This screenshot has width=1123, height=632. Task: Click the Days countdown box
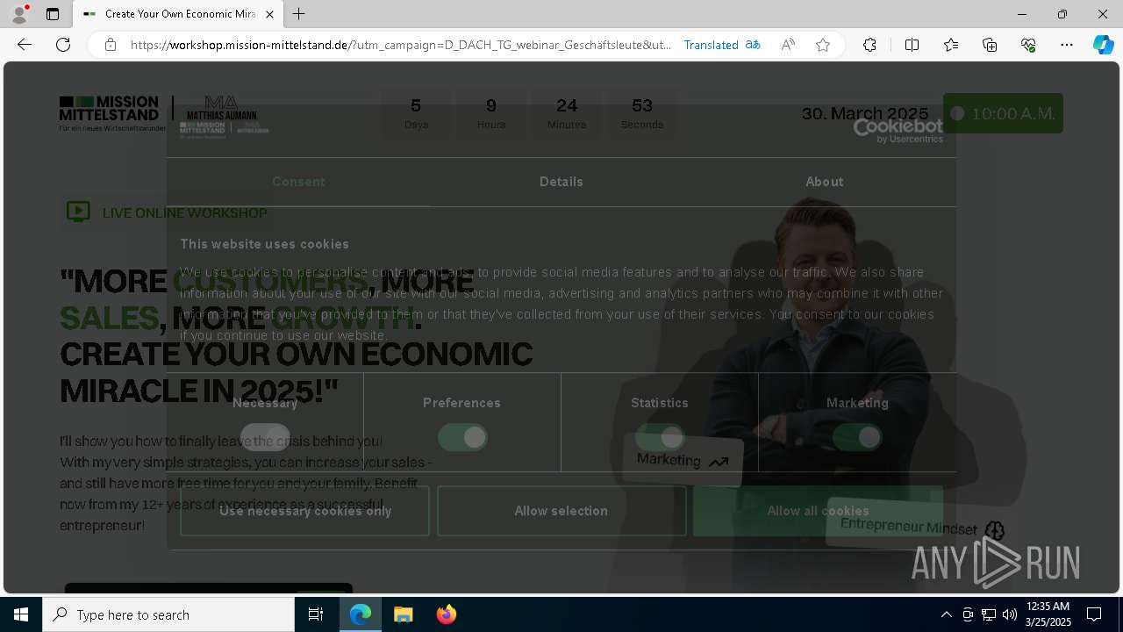coord(416,113)
